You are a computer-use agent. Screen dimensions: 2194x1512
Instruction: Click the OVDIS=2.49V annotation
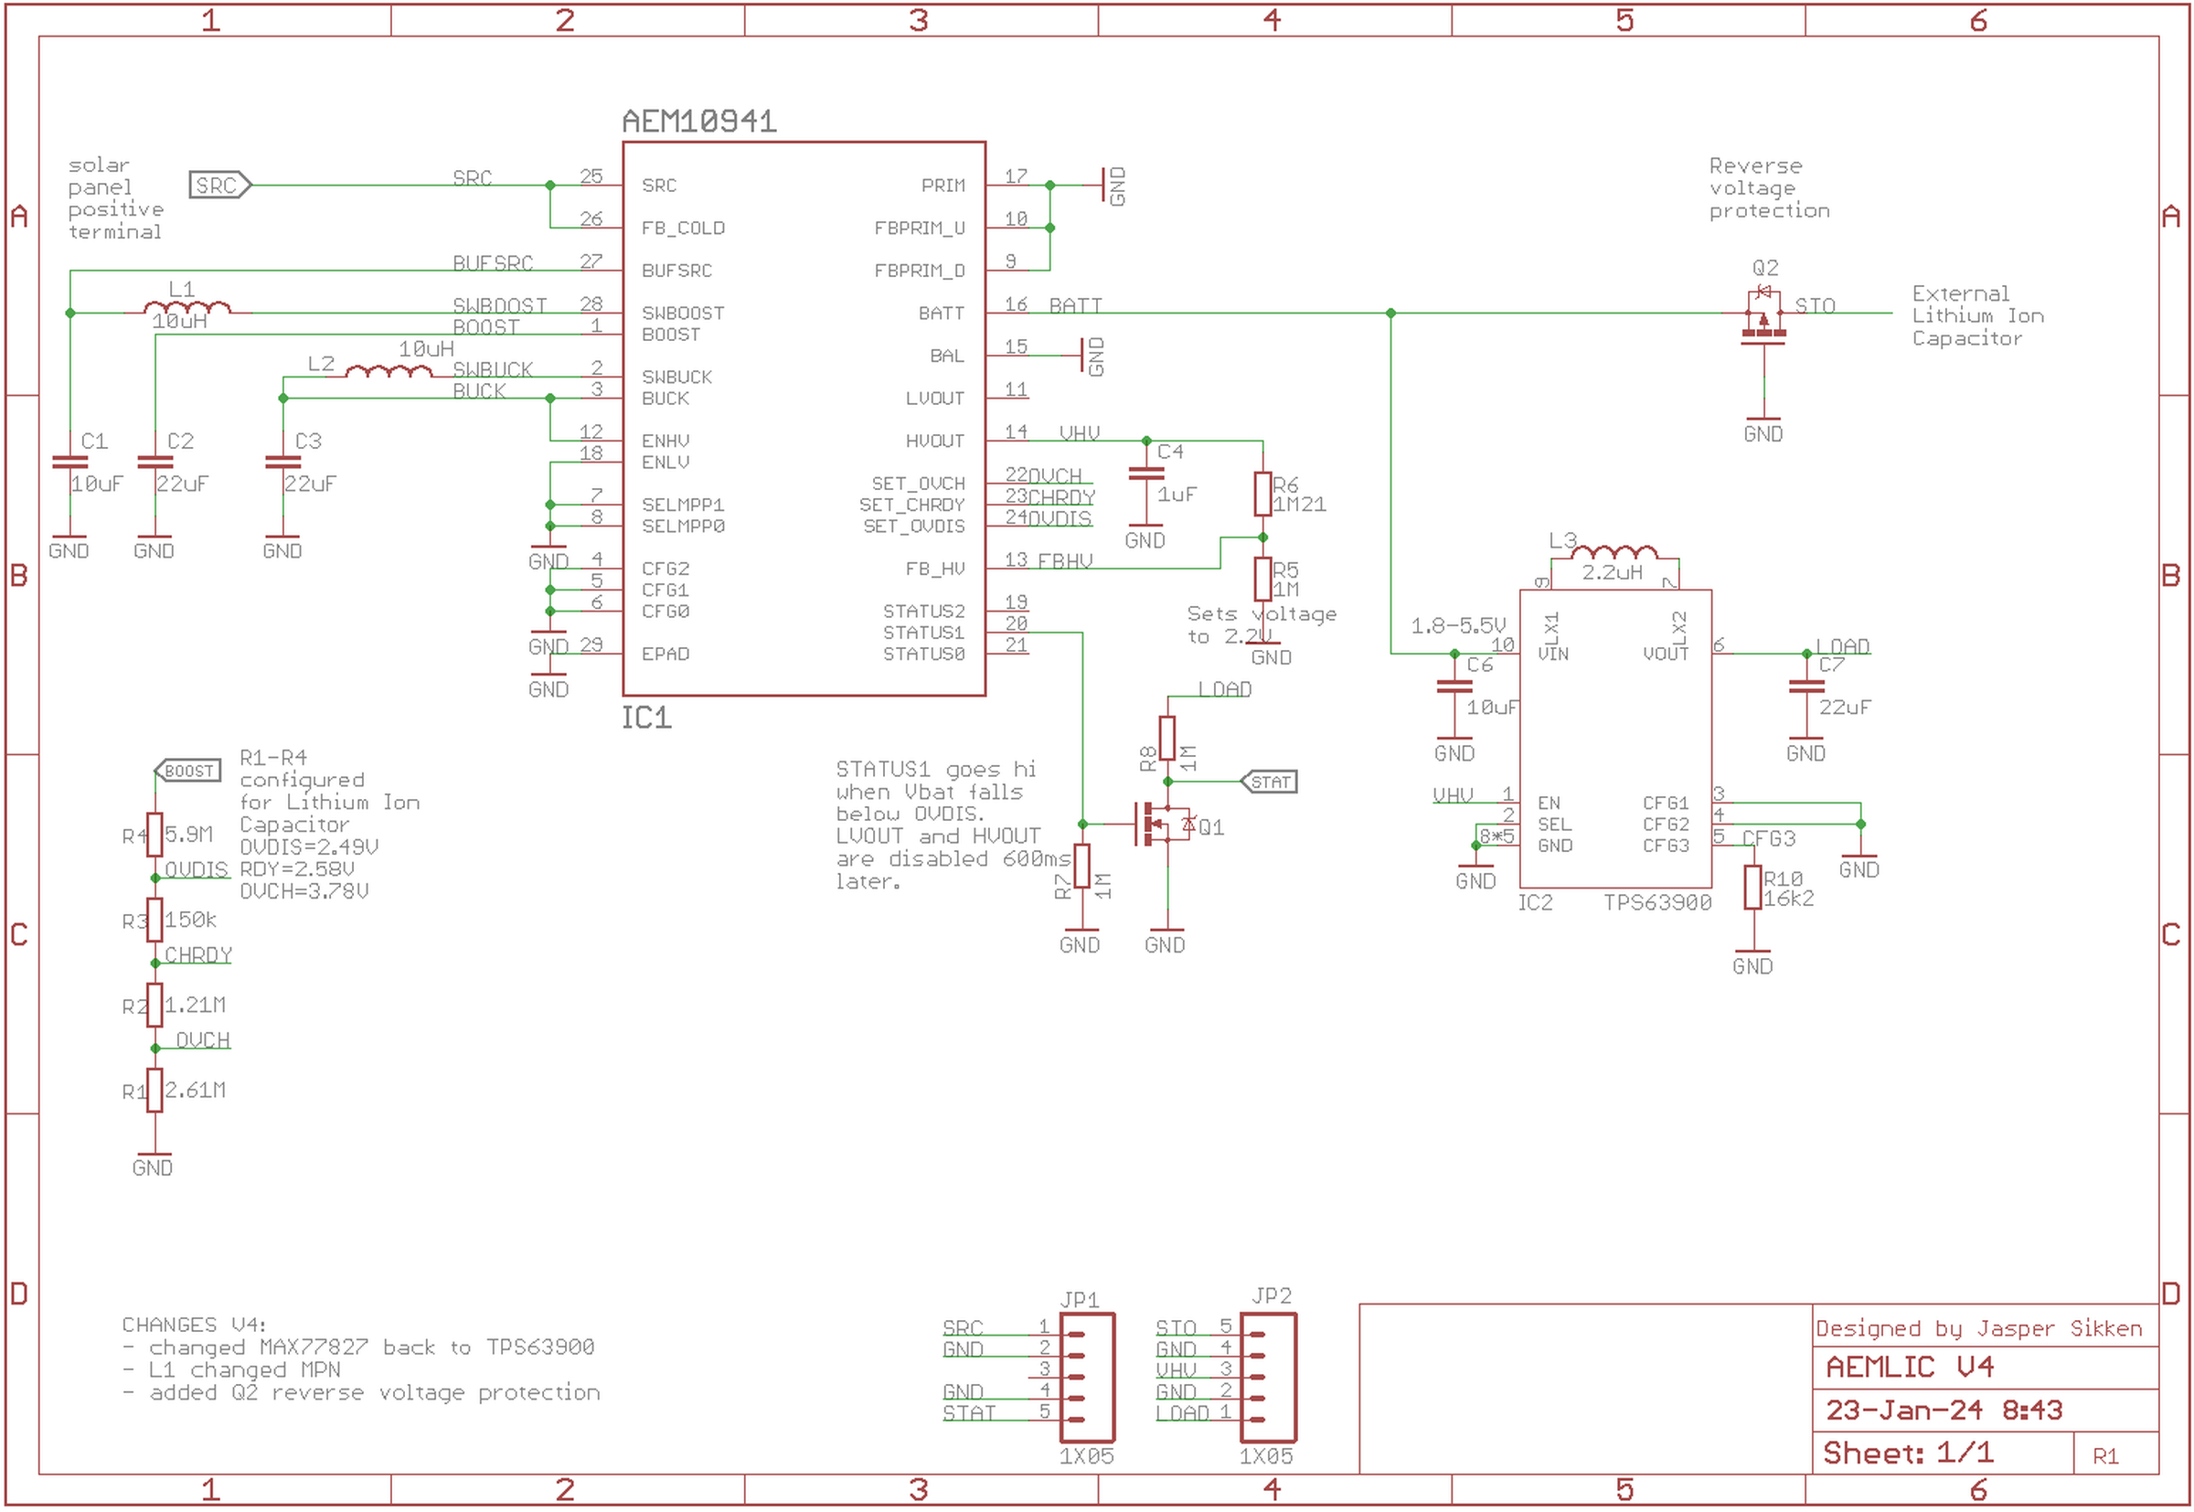pyautogui.click(x=309, y=847)
